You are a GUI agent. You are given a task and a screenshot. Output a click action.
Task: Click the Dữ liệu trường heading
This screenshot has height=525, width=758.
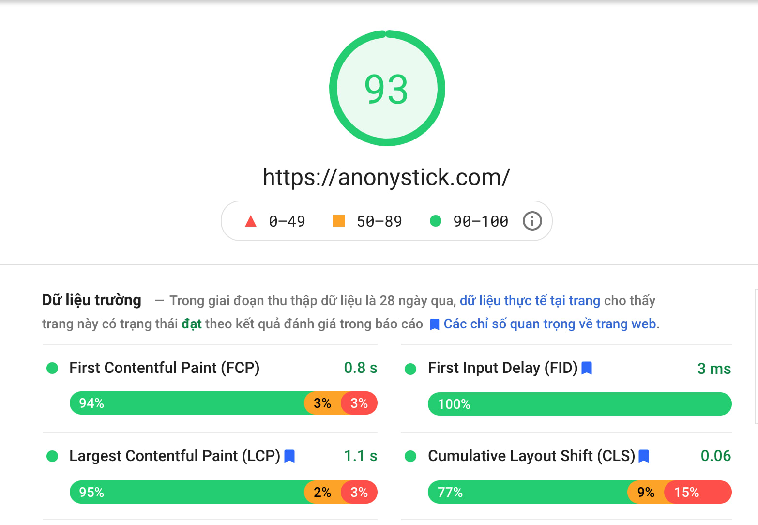92,300
